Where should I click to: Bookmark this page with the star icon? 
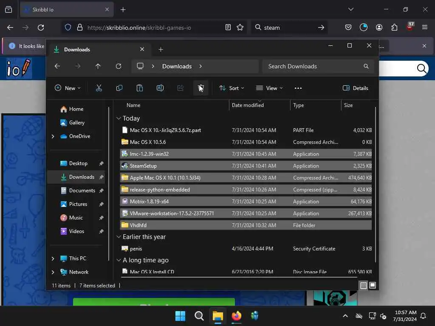(240, 27)
